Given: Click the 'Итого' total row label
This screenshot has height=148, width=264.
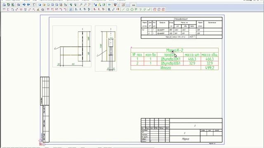Looking at the screenshot, I should [x=166, y=68].
